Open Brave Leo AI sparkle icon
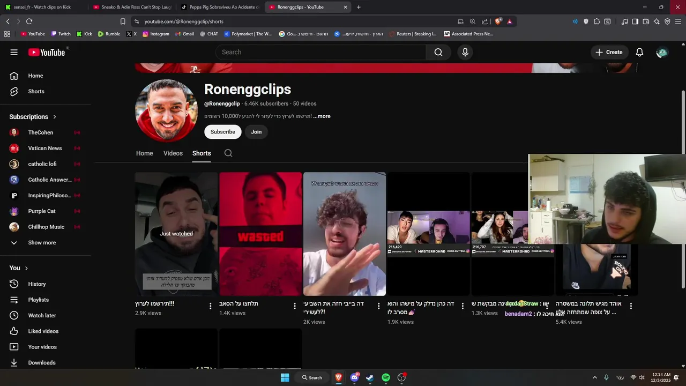Viewport: 686px width, 386px height. [657, 21]
